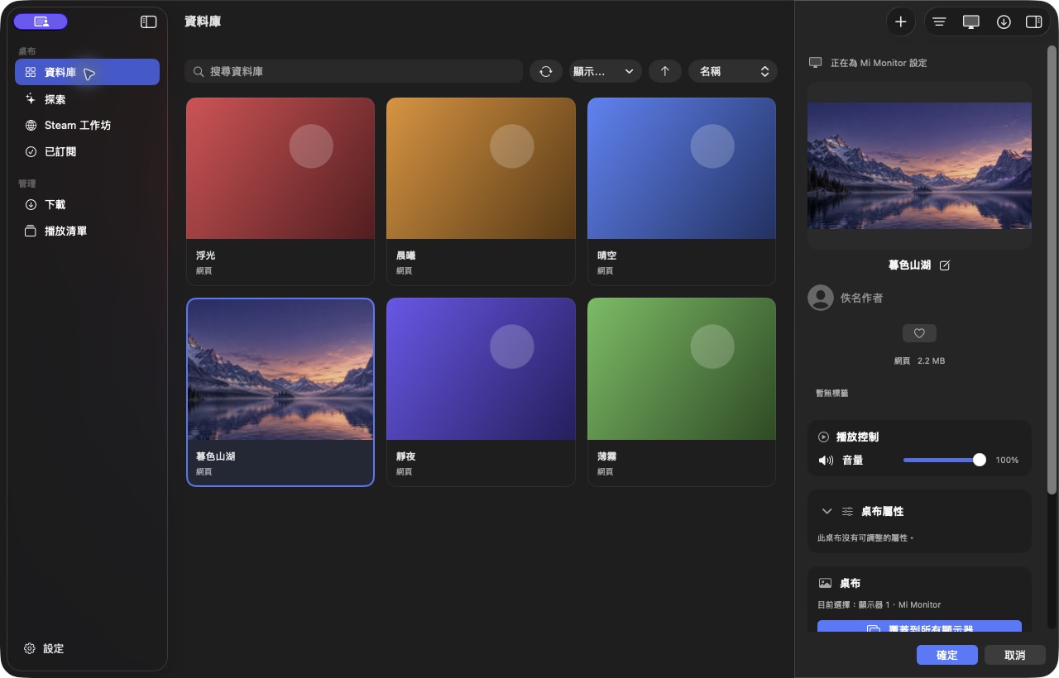Open 探索 in the sidebar
Screen dimensions: 1059x678
click(x=87, y=99)
